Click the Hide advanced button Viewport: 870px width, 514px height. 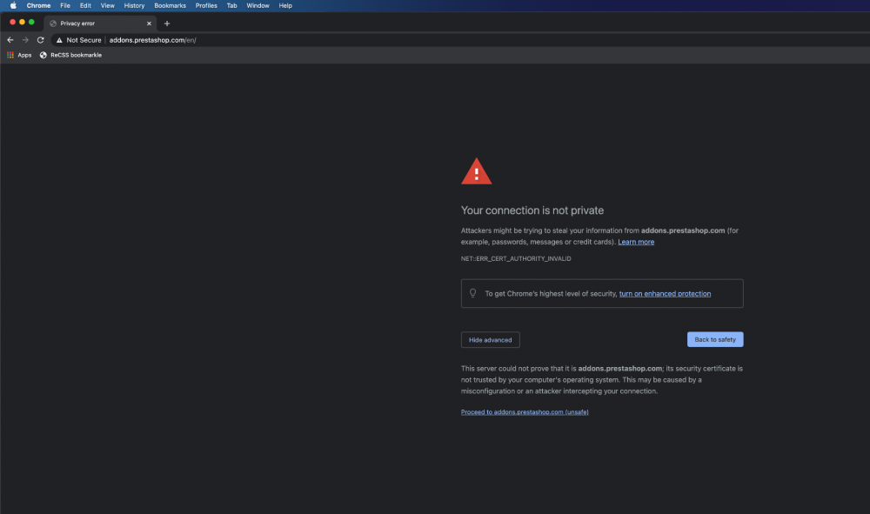tap(490, 339)
